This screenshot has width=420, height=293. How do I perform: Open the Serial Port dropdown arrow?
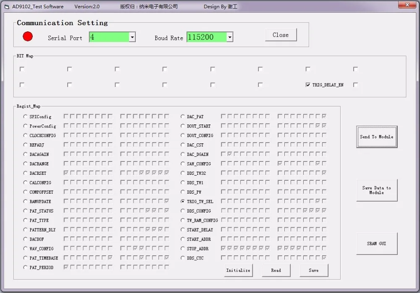coord(132,37)
